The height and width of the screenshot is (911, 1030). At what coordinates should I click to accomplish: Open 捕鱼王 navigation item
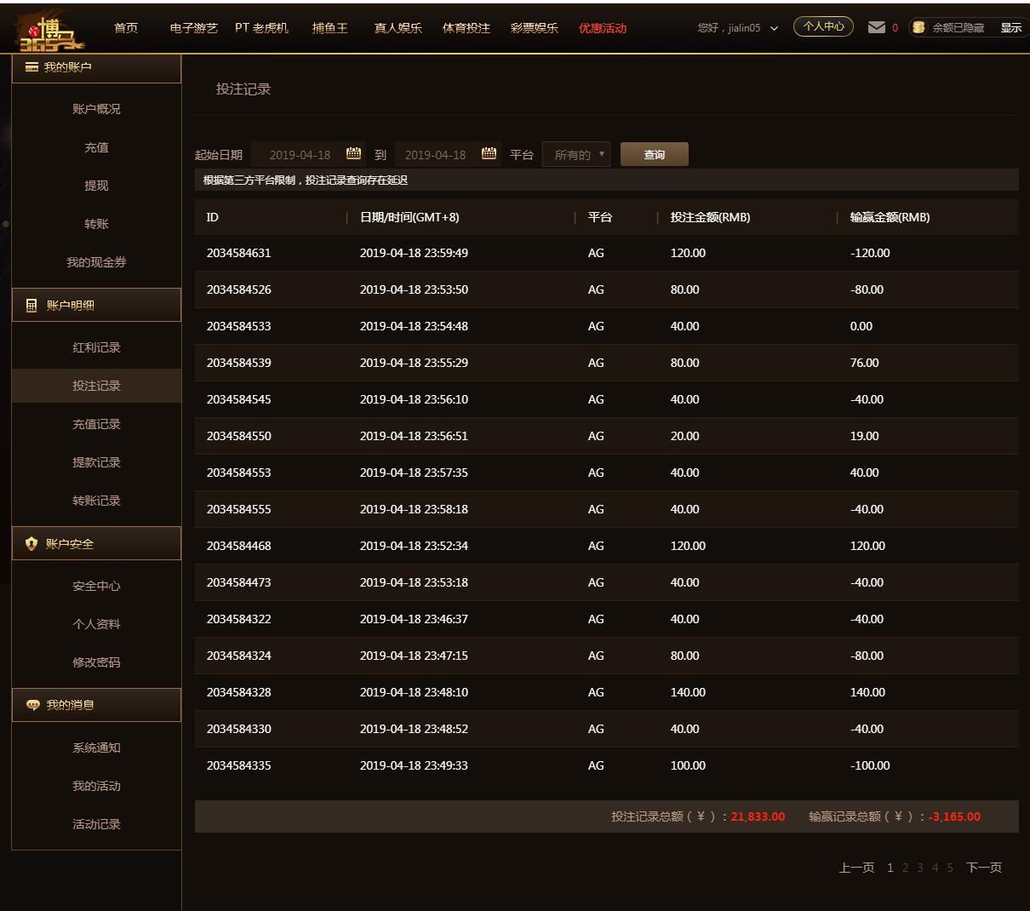click(330, 27)
